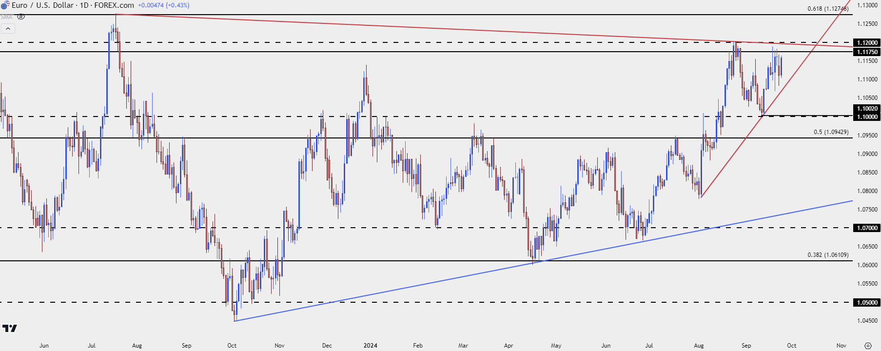881x351 pixels.
Task: Select the 1.10000 price label
Action: (867, 117)
